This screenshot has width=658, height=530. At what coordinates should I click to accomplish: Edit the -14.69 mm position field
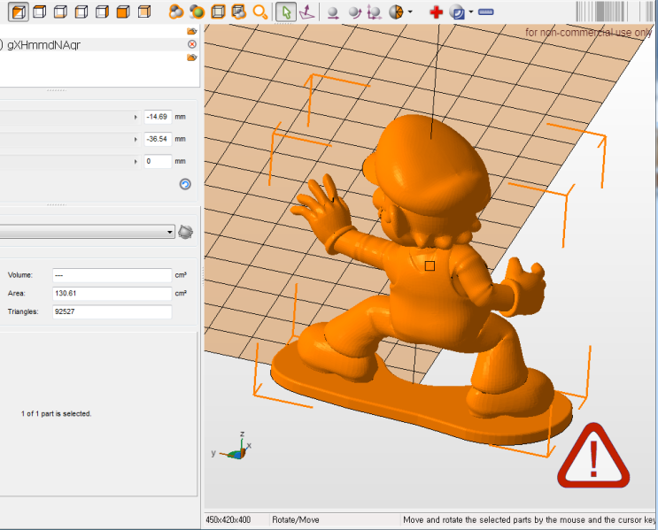point(158,117)
